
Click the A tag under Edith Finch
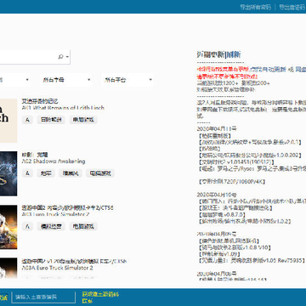(x=27, y=120)
